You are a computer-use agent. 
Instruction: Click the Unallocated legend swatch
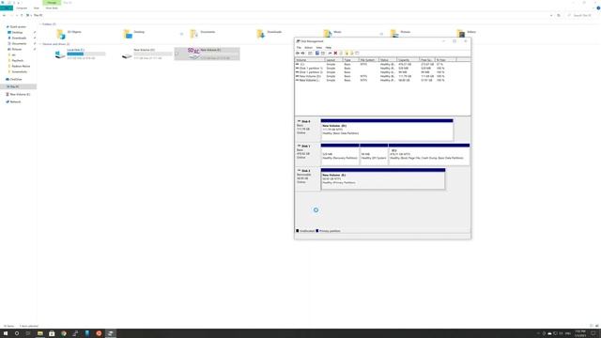pyautogui.click(x=297, y=231)
